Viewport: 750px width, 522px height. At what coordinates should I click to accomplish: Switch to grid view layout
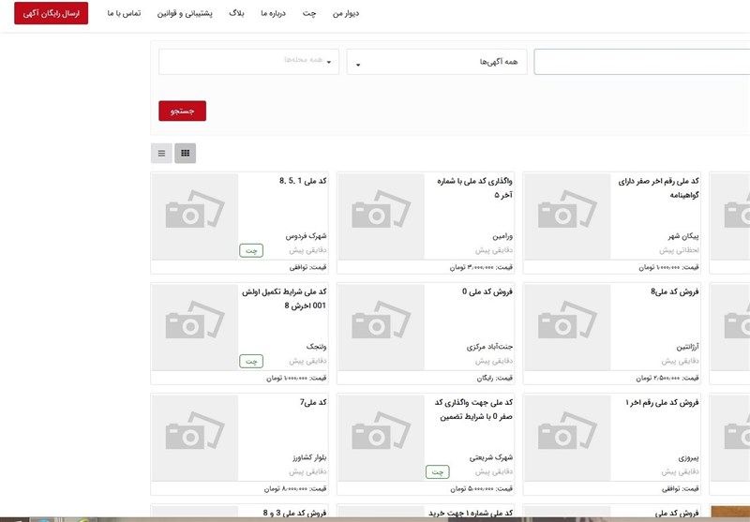pos(185,153)
